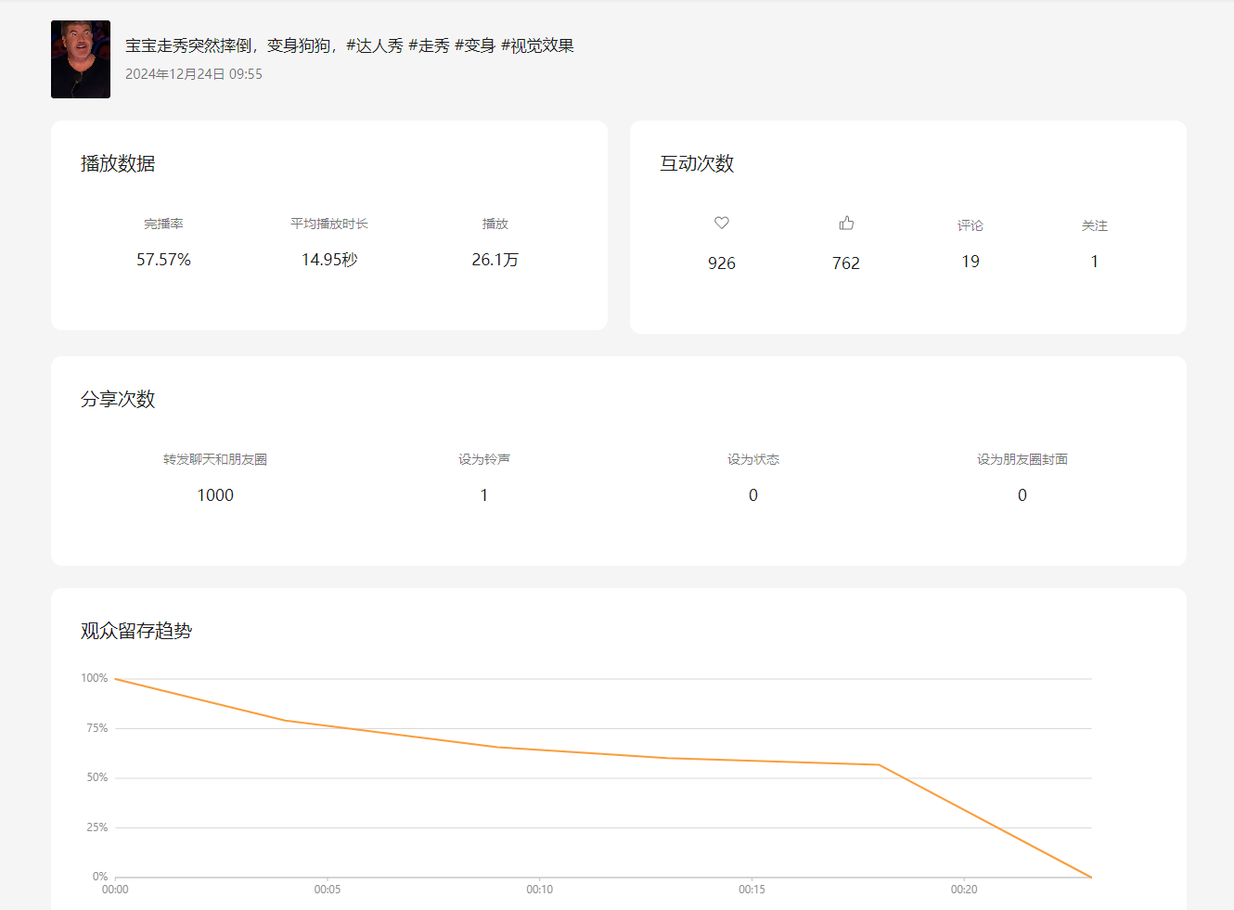Select the 完播率 57.57% value
1234x910 pixels.
pyautogui.click(x=163, y=260)
